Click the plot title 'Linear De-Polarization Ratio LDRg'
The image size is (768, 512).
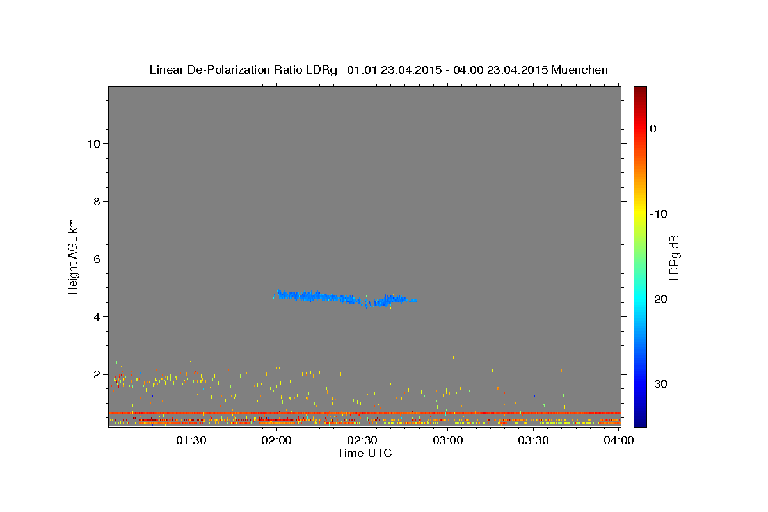[243, 70]
